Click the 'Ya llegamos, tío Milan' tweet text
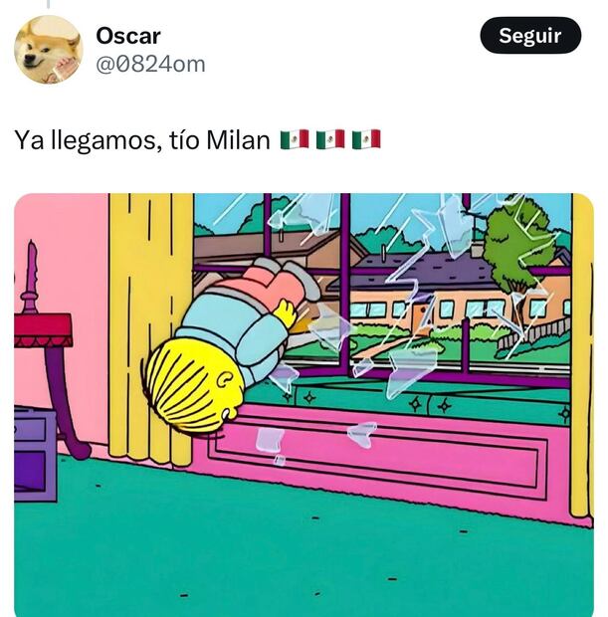 click(x=142, y=139)
